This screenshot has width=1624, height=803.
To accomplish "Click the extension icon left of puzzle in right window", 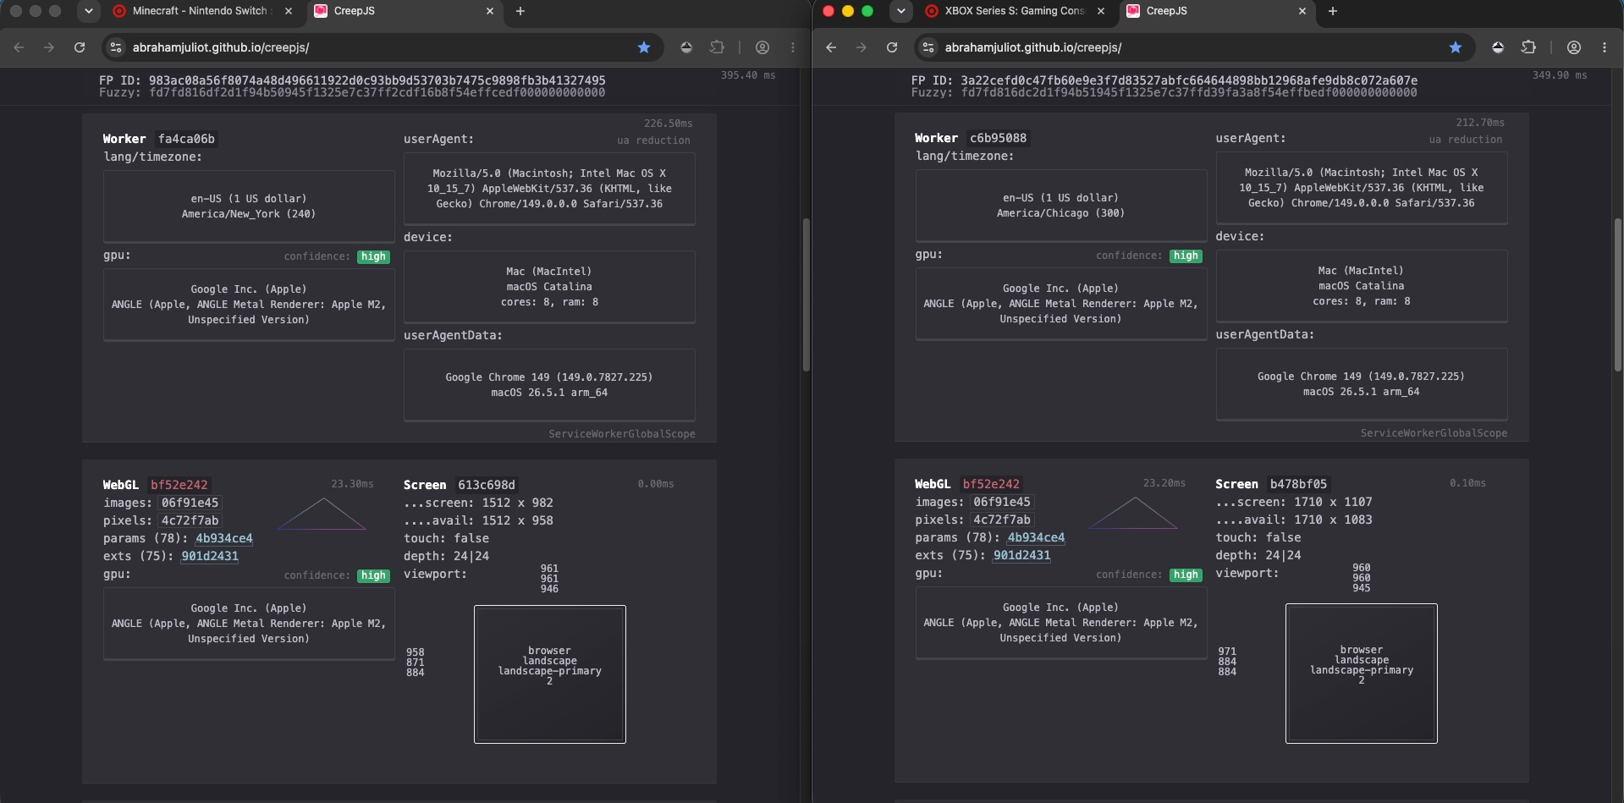I will tap(1498, 47).
